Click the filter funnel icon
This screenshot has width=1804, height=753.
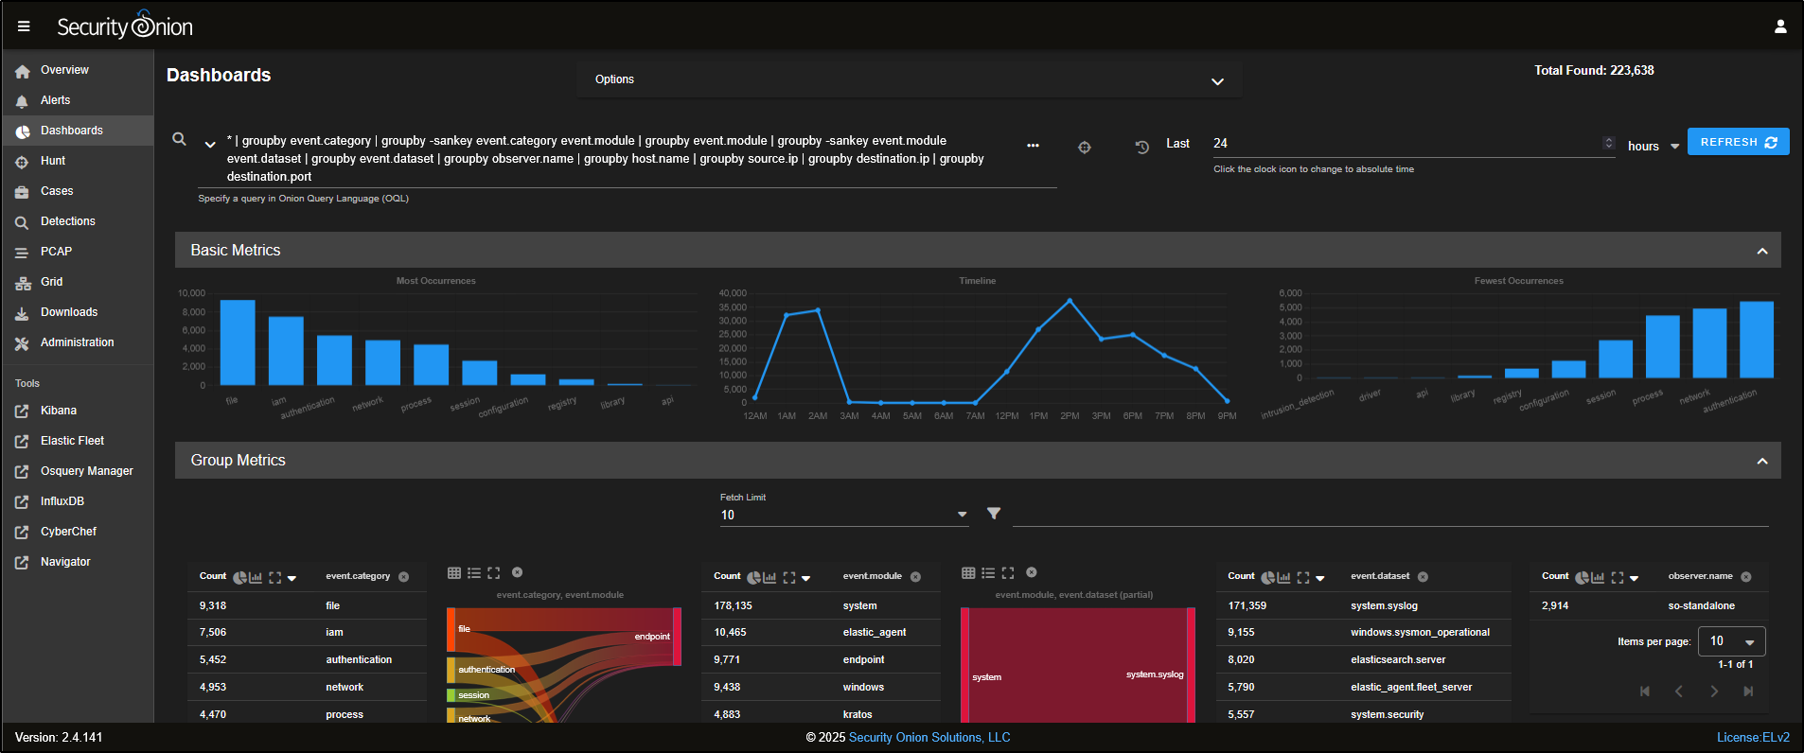993,514
